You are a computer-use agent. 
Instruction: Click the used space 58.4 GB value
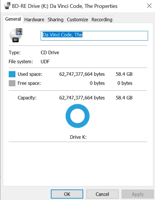click(124, 74)
